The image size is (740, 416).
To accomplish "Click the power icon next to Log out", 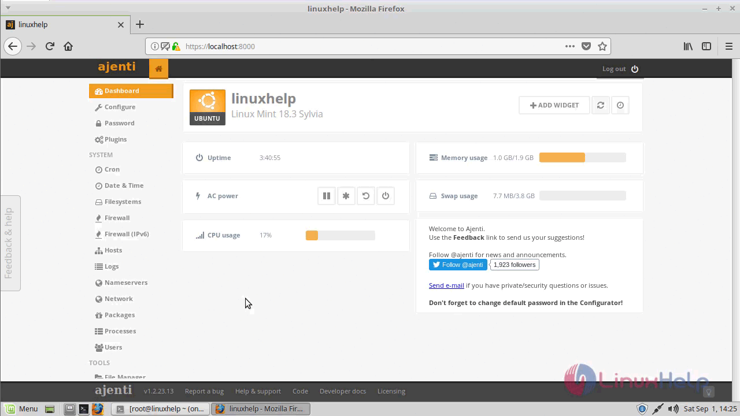I will click(635, 69).
